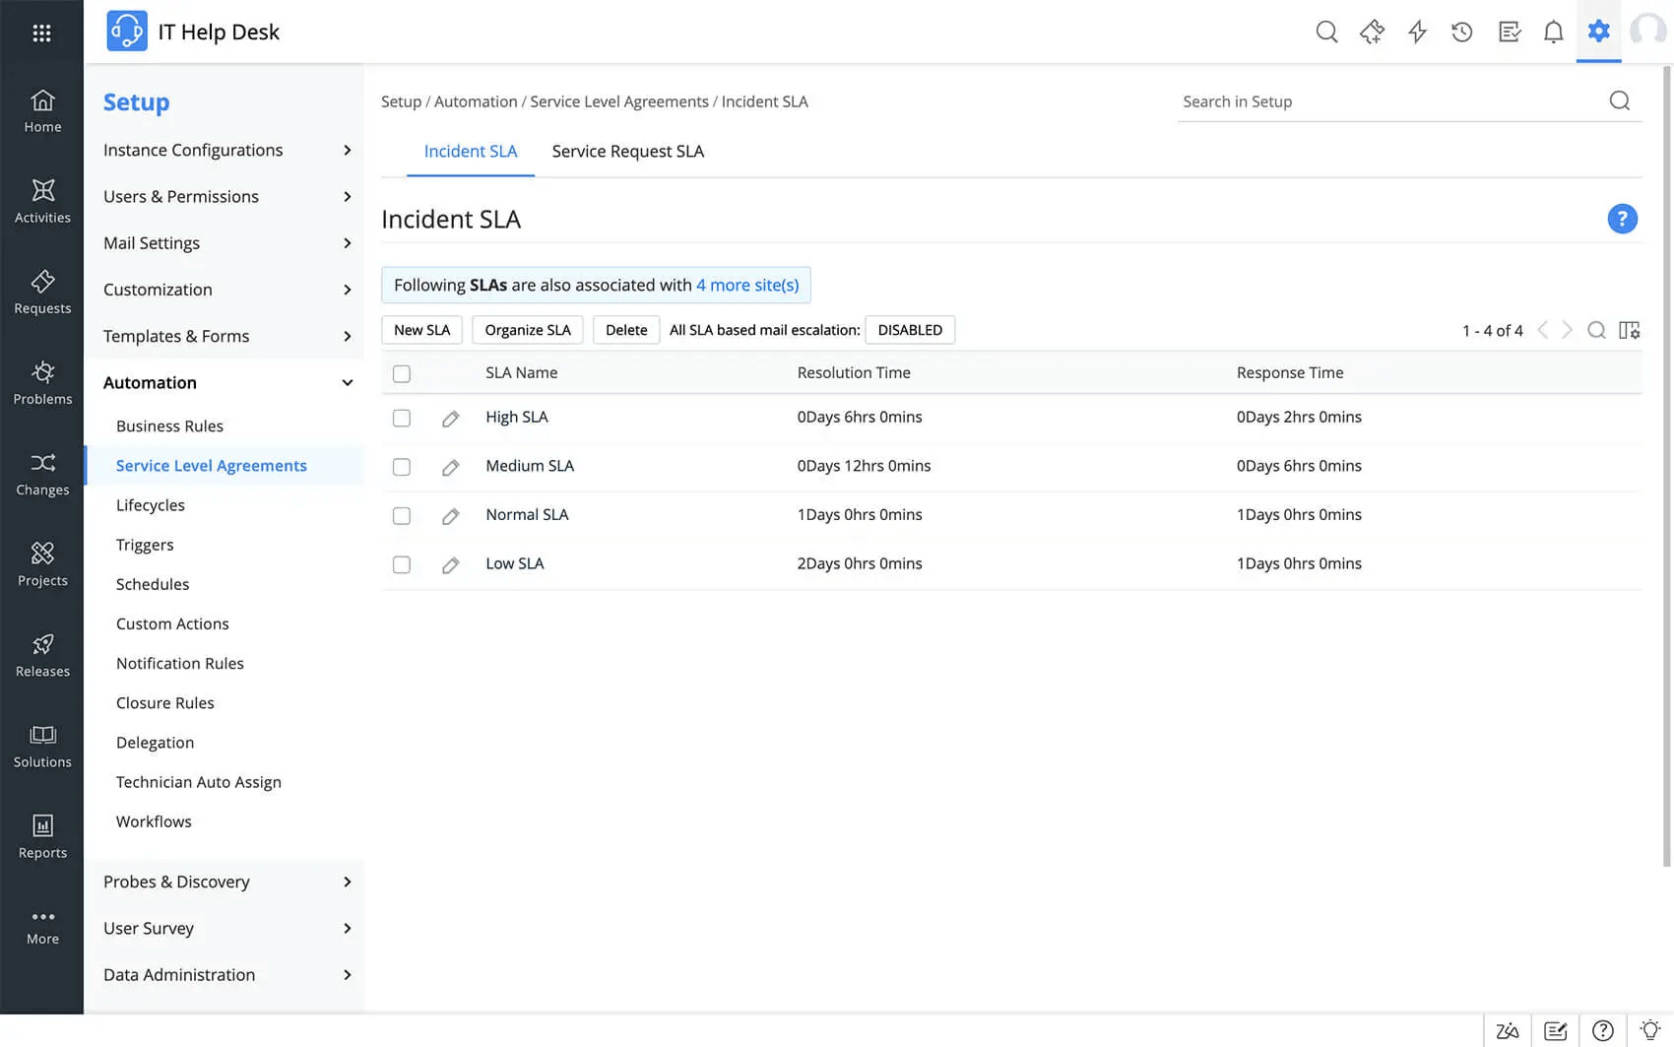
Task: Collapse the Automation menu section
Action: click(x=347, y=383)
